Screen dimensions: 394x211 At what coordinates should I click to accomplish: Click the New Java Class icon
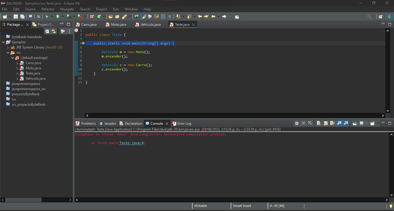pyautogui.click(x=99, y=16)
